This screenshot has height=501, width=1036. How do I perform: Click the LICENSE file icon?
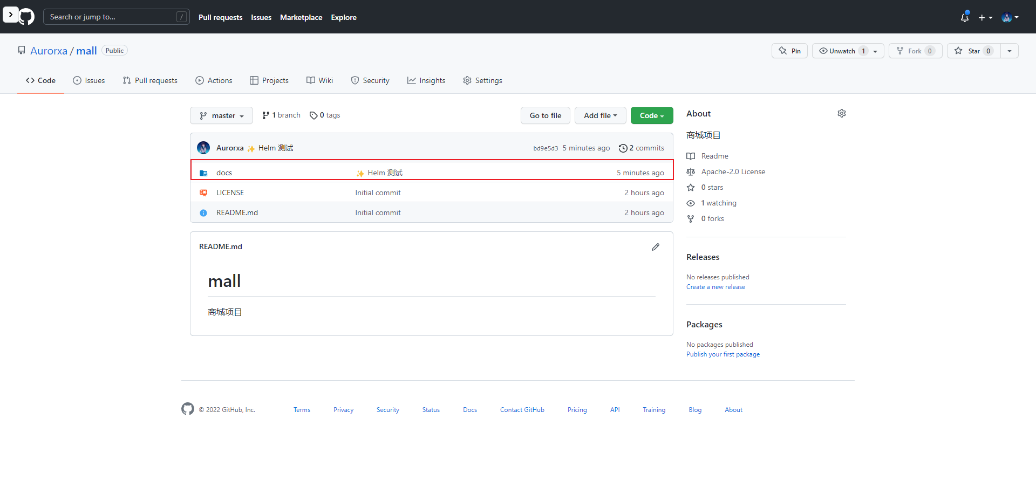coord(203,193)
